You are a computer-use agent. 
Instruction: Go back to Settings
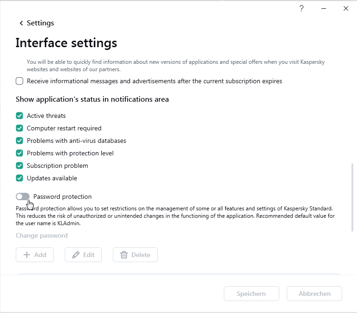tap(40, 23)
